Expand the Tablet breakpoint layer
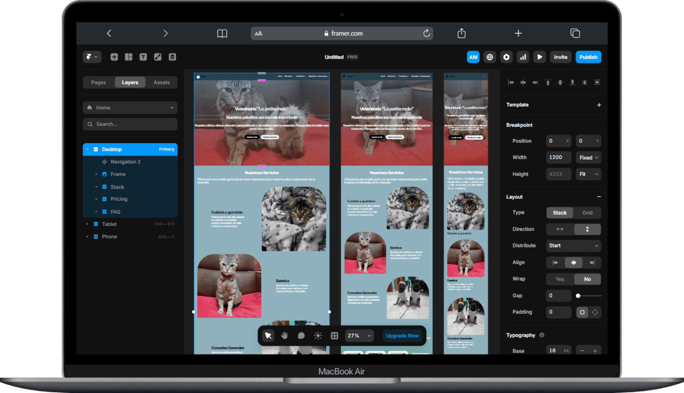This screenshot has width=684, height=393. point(87,224)
